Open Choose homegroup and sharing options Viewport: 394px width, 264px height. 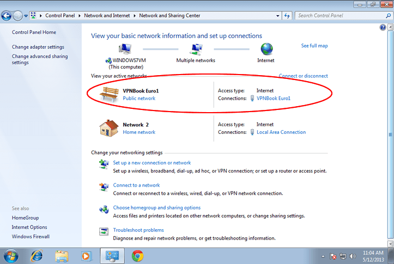[157, 207]
